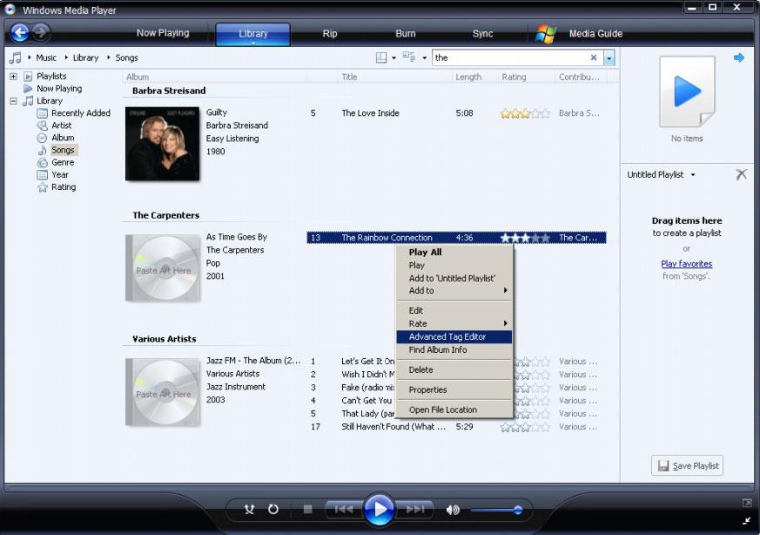Open the Rip tab
This screenshot has width=760, height=535.
tap(330, 33)
